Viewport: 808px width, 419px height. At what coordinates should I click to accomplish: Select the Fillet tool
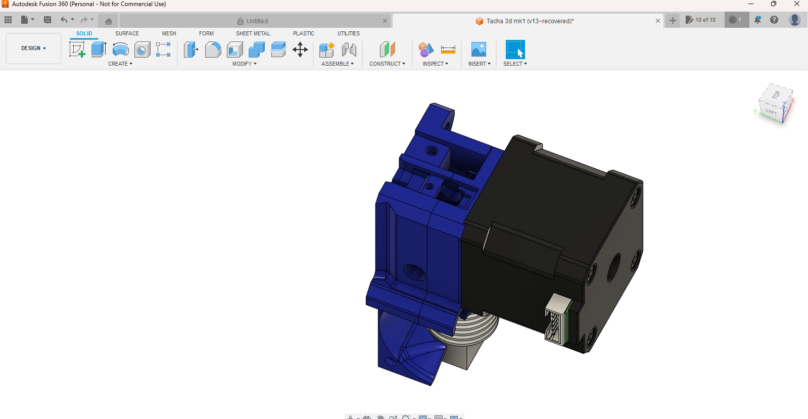tap(213, 50)
